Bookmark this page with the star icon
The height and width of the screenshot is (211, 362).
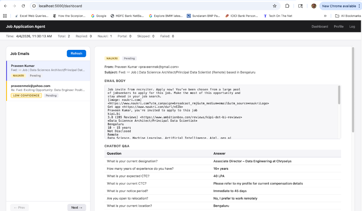pos(275,6)
